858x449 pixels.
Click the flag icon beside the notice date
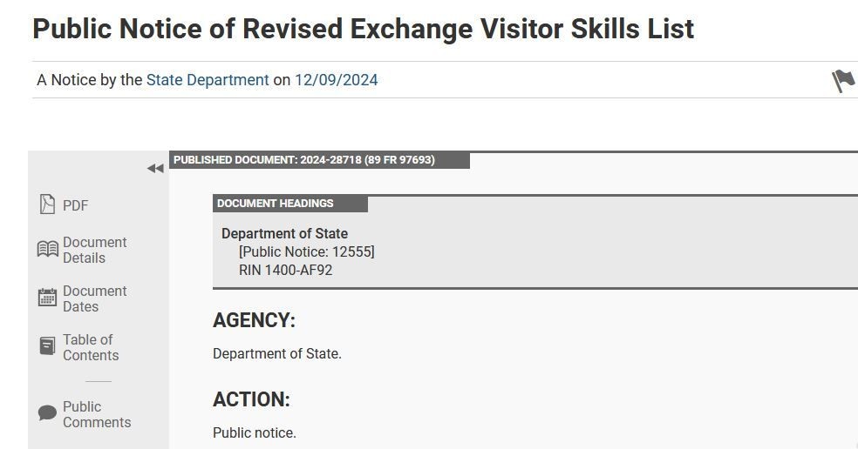pos(842,81)
